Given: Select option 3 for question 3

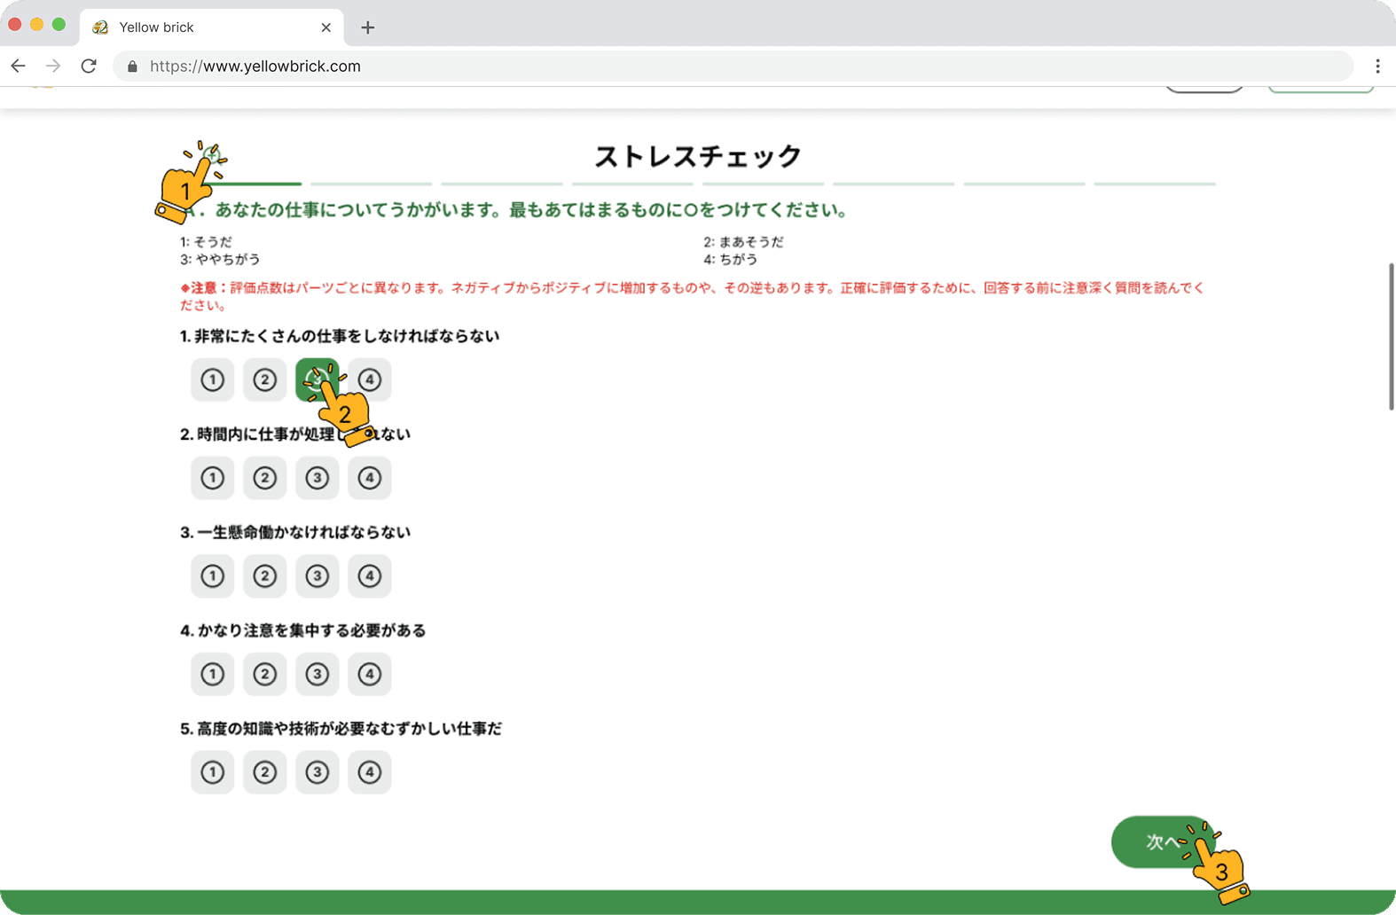Looking at the screenshot, I should pyautogui.click(x=317, y=576).
